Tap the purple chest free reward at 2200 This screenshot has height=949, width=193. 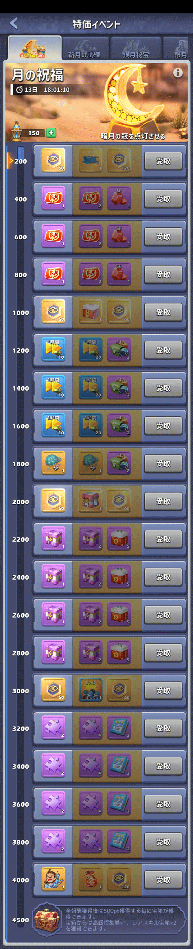53,539
